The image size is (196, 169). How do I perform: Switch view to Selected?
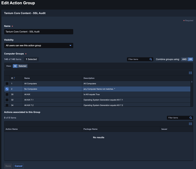[x=22, y=66]
